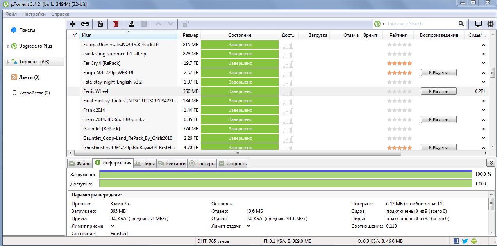Click the magnifier search icon
This screenshot has width=497, height=246.
click(461, 24)
